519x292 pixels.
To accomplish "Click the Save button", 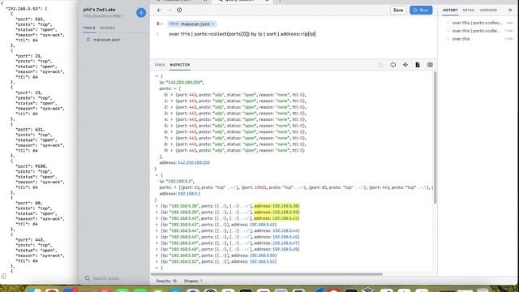I will pyautogui.click(x=398, y=11).
